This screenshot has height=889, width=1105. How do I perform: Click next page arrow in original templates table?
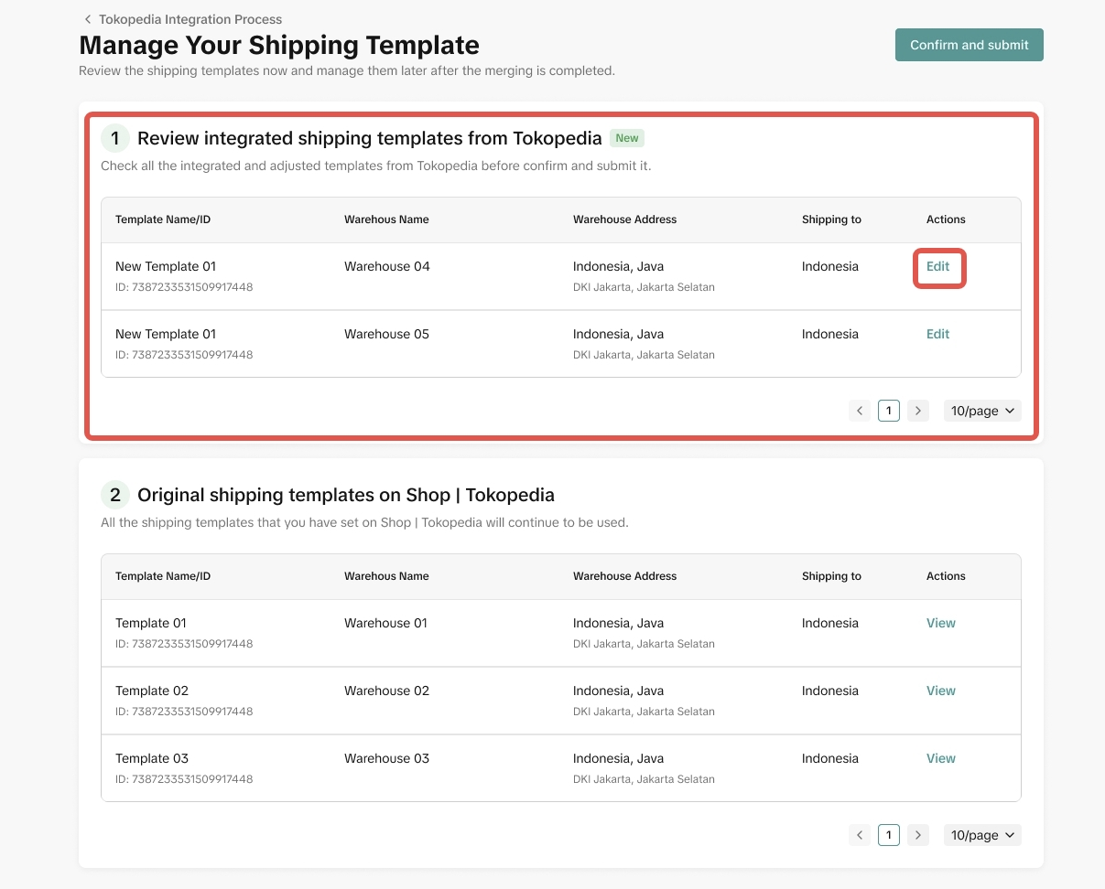tap(918, 835)
